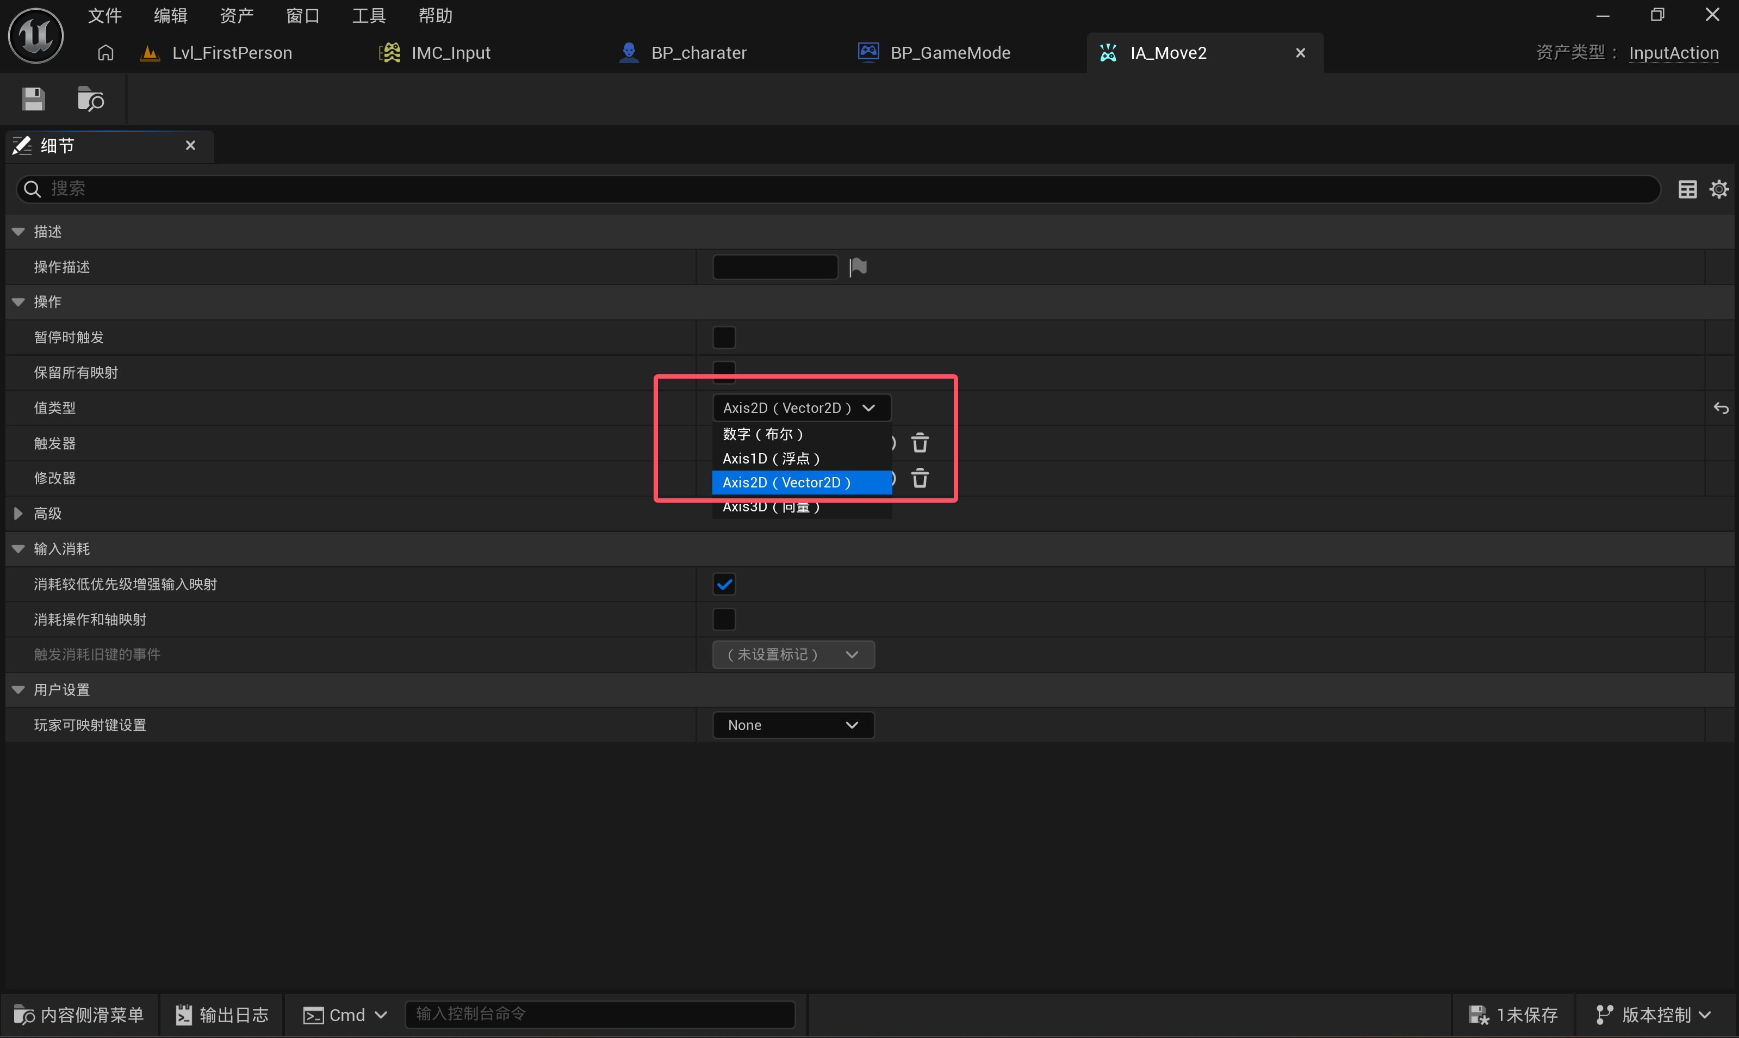
Task: Click the home icon in tab bar
Action: [x=105, y=52]
